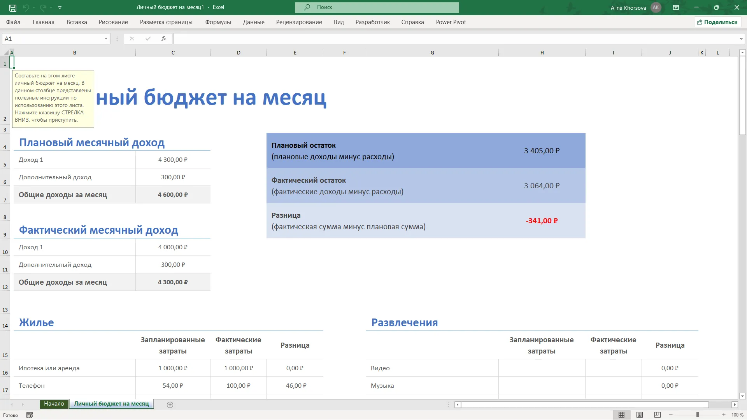Expand the Name Box dropdown

[x=106, y=38]
